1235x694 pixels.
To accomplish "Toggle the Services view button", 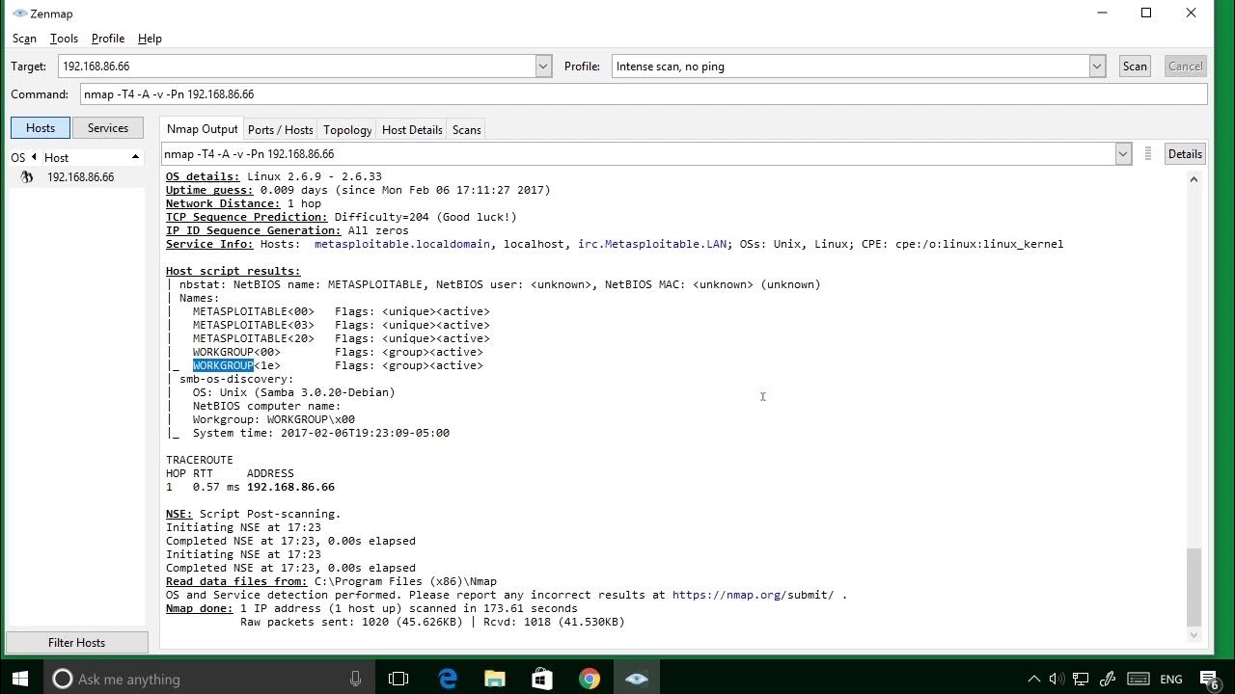I will 108,128.
